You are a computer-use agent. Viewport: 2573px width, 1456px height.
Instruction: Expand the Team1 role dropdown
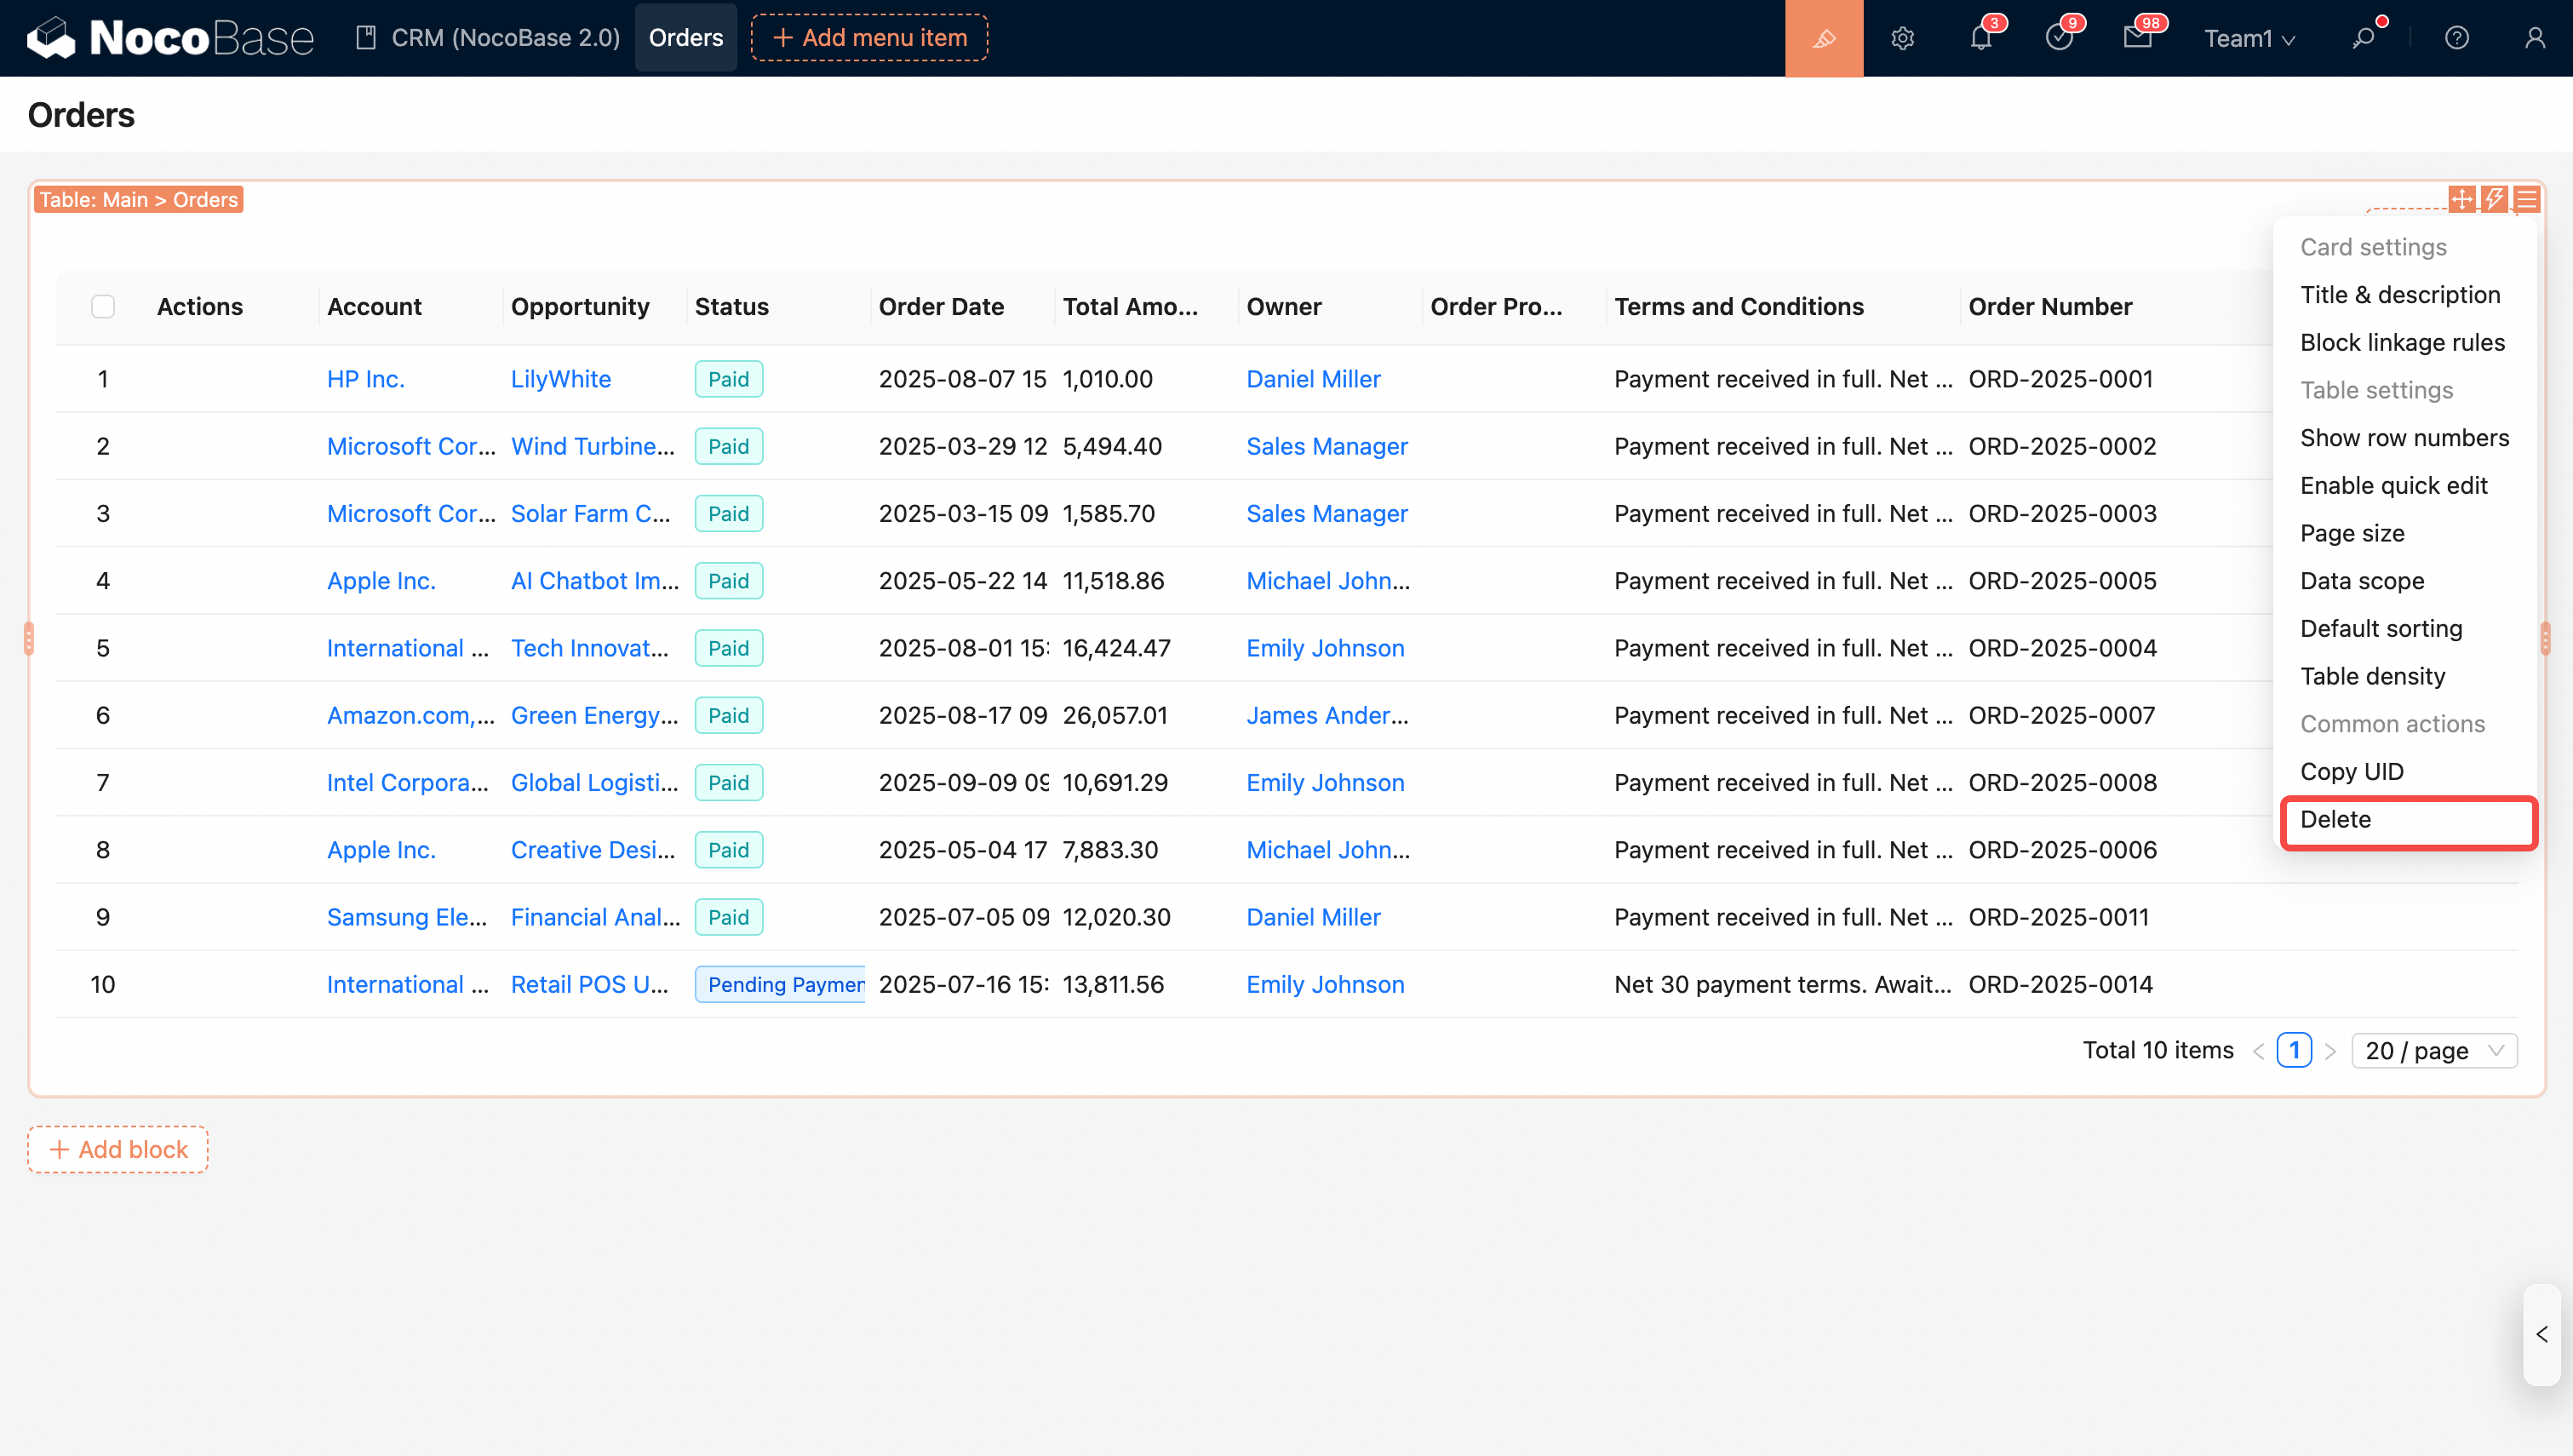coord(2249,38)
